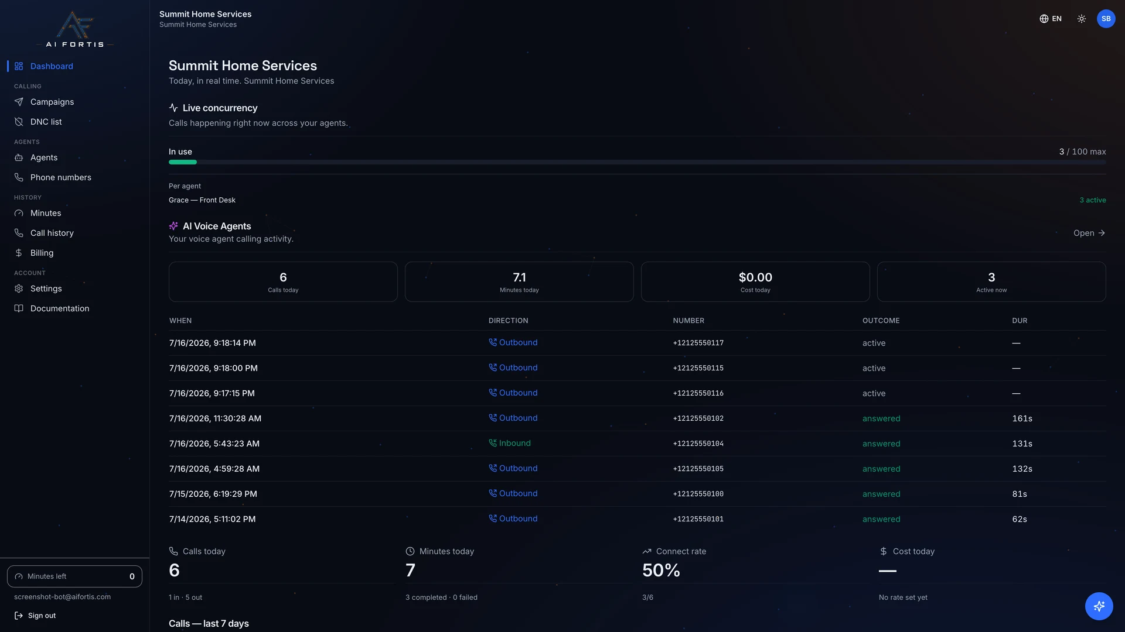
Task: Click the Settings gear icon
Action: point(19,288)
